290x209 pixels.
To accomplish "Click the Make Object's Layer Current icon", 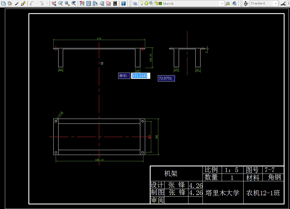I will tap(228, 3).
